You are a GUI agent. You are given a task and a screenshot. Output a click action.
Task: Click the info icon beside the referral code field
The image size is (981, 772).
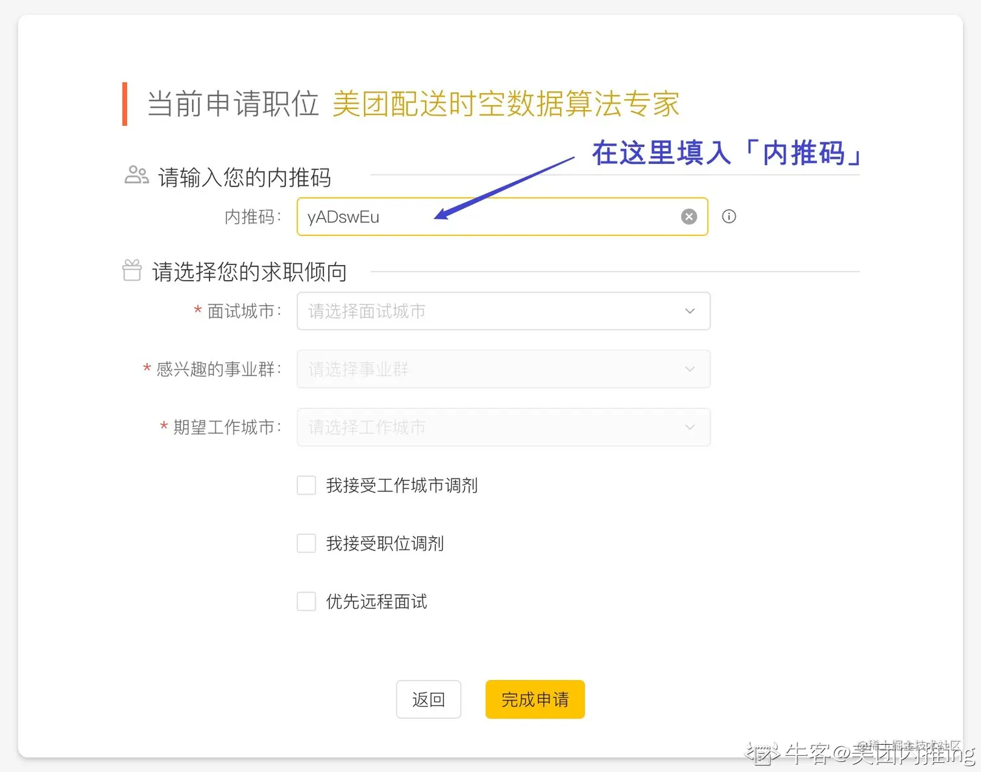pyautogui.click(x=729, y=216)
